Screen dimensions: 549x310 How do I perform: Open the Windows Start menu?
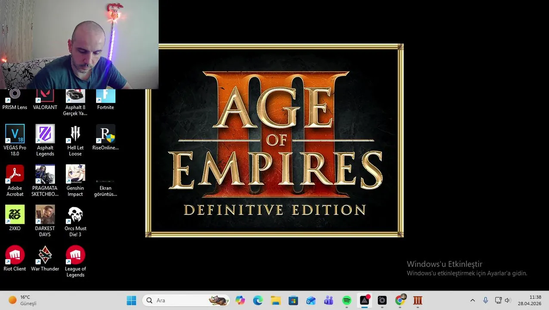click(131, 301)
